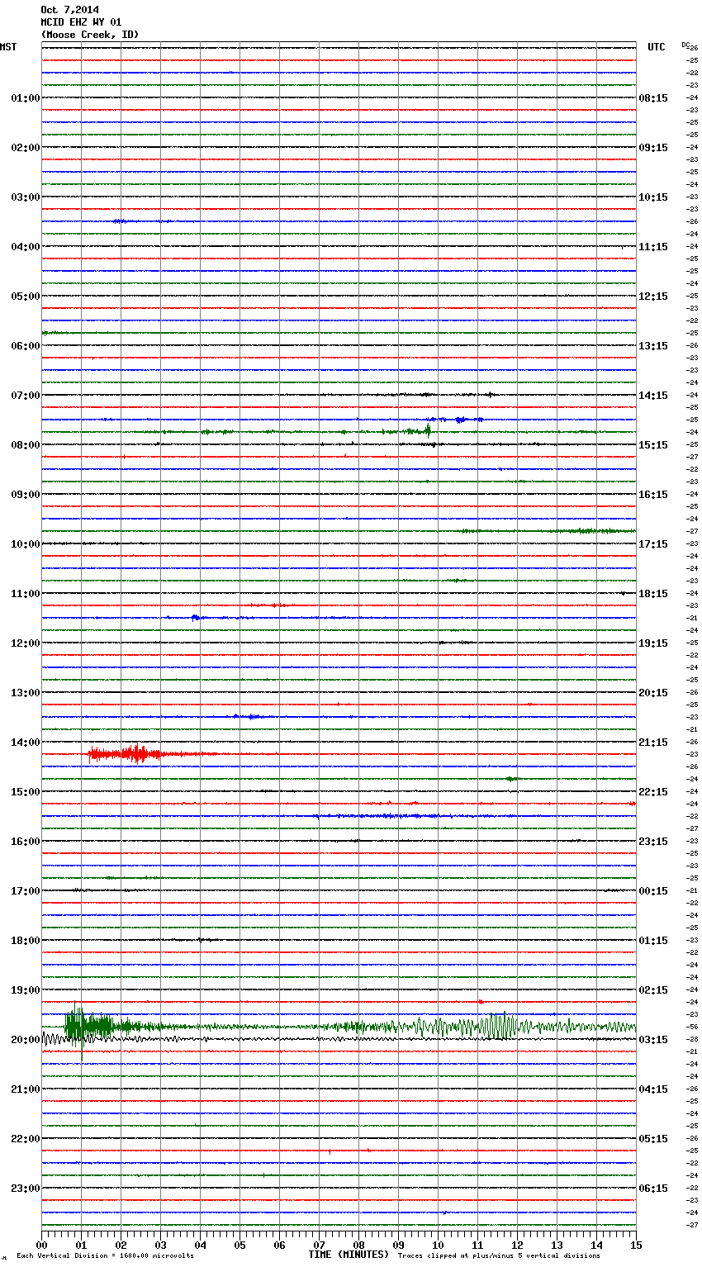Click the 17:00 MST time label

click(25, 890)
